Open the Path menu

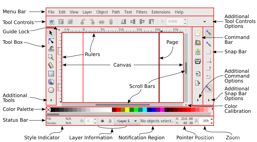click(116, 12)
